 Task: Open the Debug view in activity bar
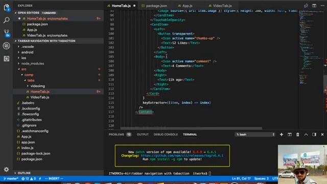tap(7, 46)
